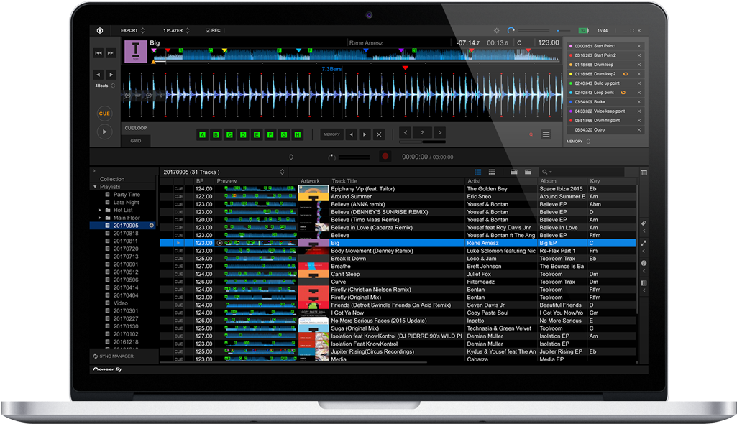Click the red record button

385,157
